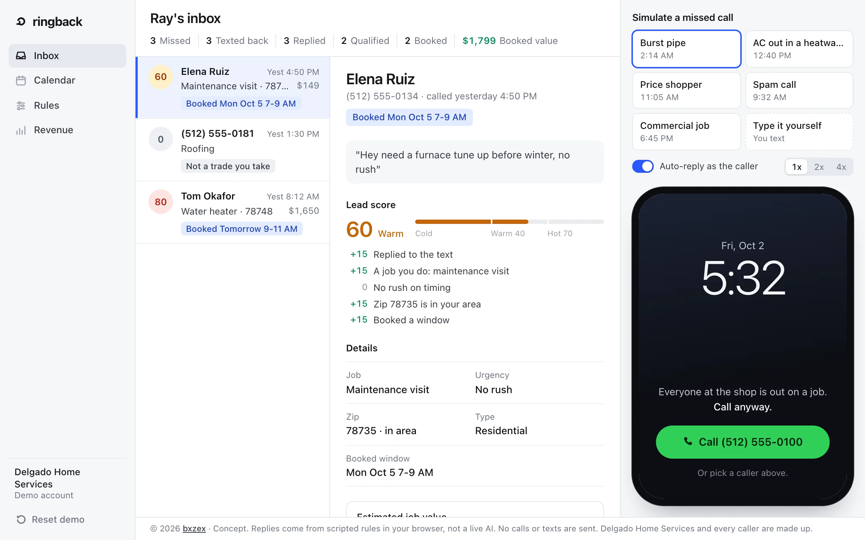Click Delgado Home Services account name
This screenshot has width=865, height=540.
click(47, 478)
